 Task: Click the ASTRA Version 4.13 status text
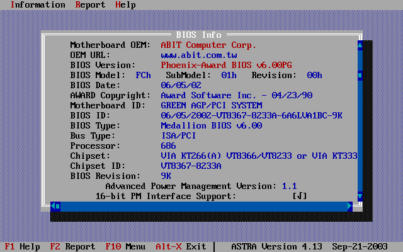[x=277, y=246]
